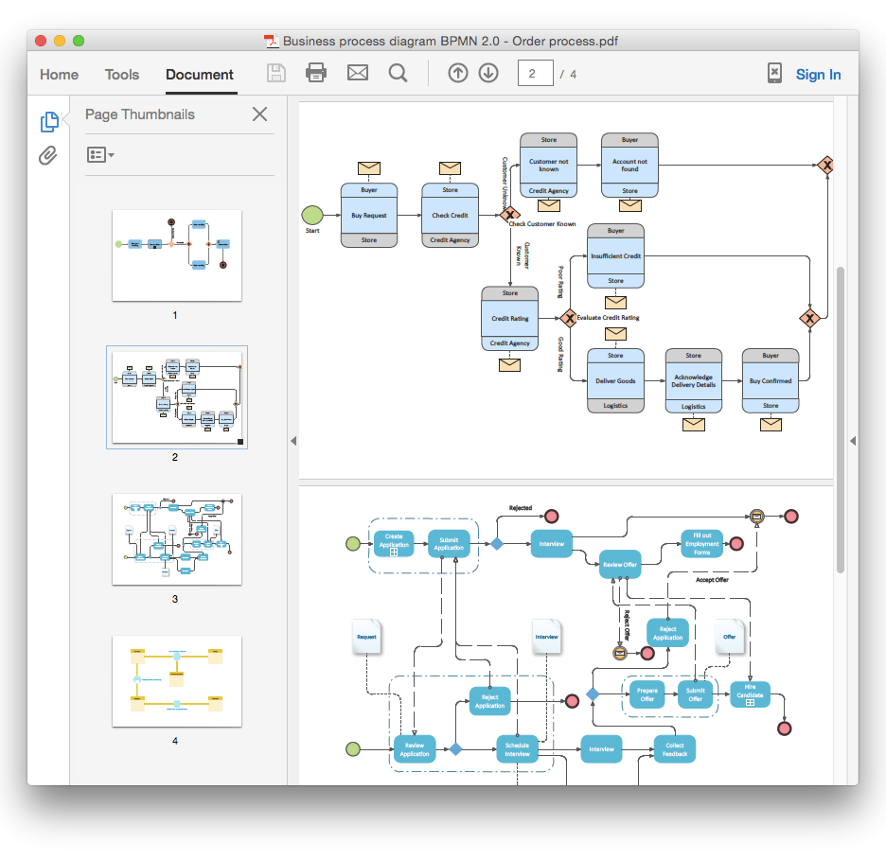Click the page number input field

click(535, 74)
